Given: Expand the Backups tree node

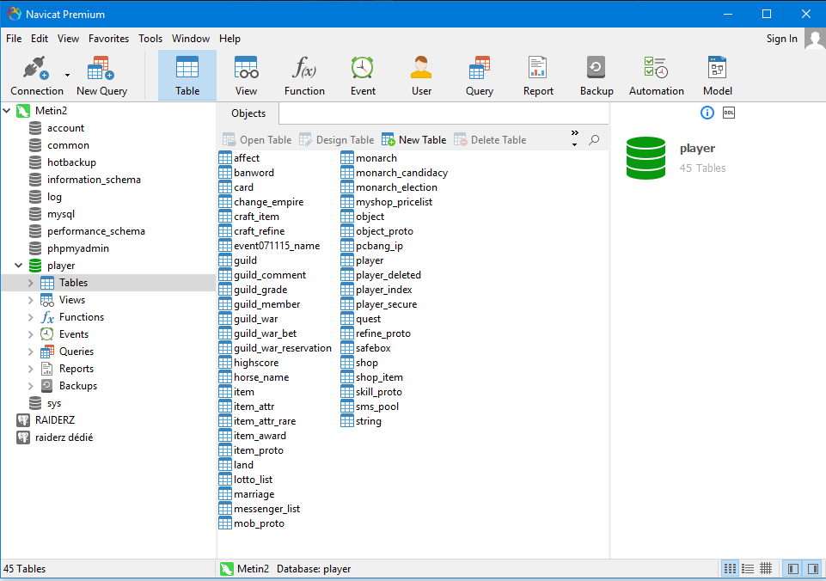Looking at the screenshot, I should (x=31, y=386).
